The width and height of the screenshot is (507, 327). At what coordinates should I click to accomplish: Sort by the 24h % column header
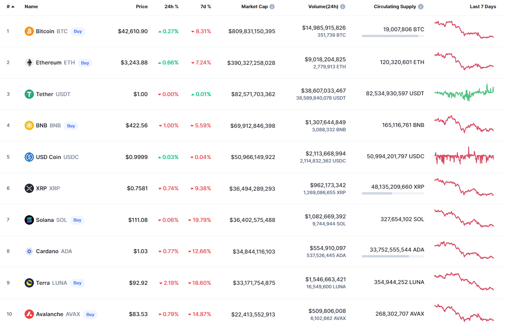point(171,7)
